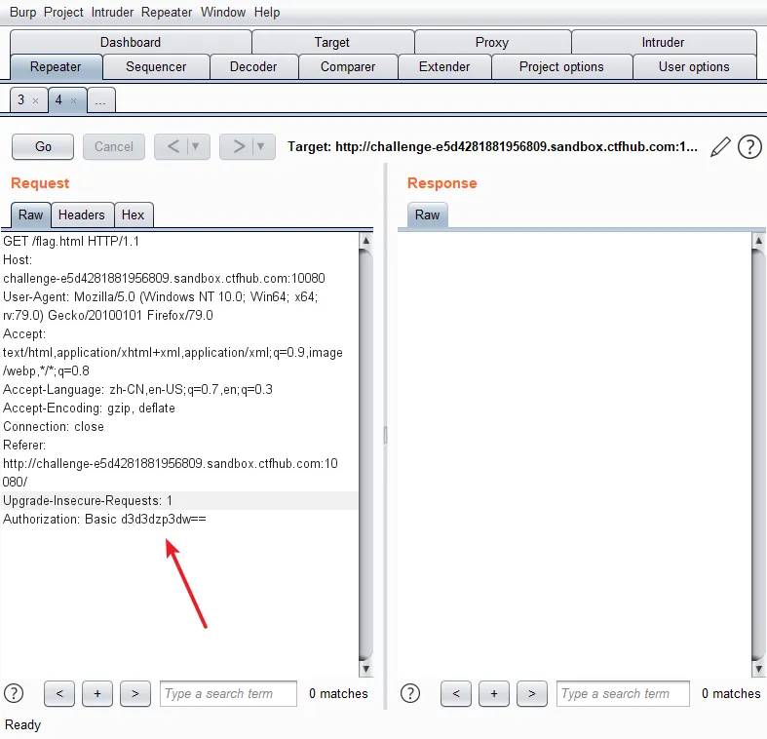Send request with Go button
This screenshot has height=739, width=767.
(x=43, y=146)
